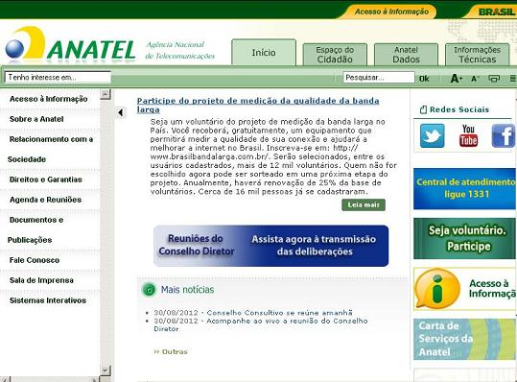The width and height of the screenshot is (517, 382).
Task: Select Fale Conosco in side menu
Action: (x=35, y=260)
